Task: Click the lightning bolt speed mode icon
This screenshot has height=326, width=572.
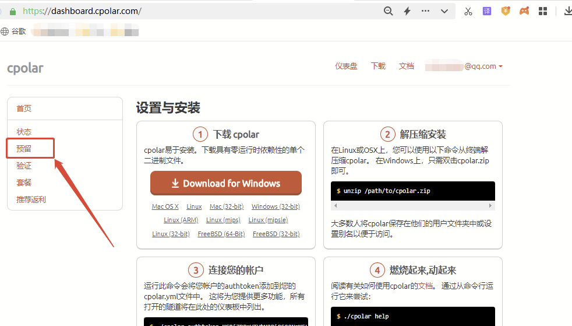Action: click(x=407, y=11)
